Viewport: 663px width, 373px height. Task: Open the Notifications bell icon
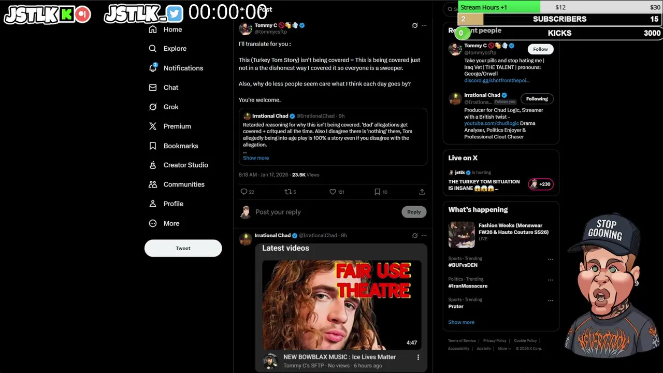click(x=153, y=68)
